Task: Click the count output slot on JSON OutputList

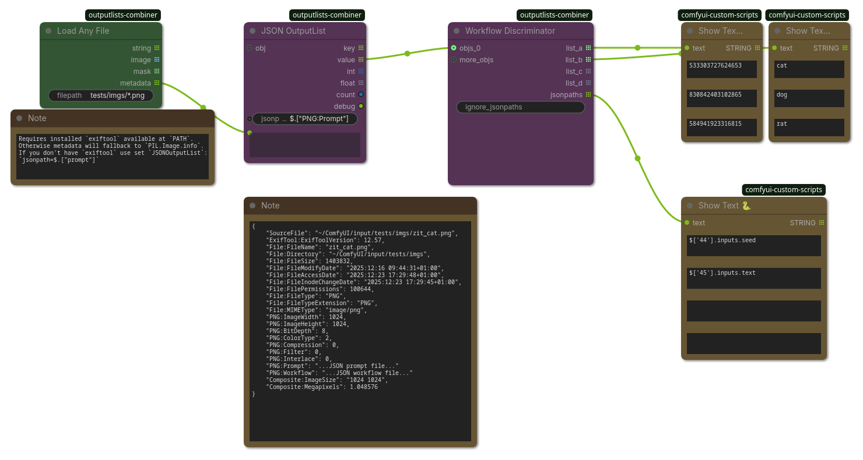Action: [361, 95]
